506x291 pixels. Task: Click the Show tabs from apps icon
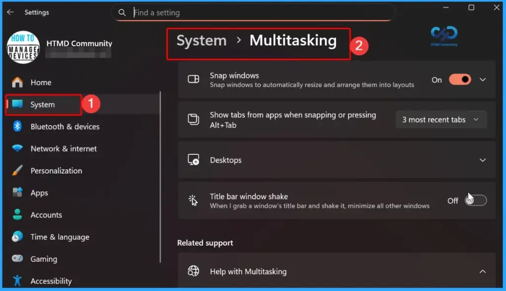(x=194, y=119)
